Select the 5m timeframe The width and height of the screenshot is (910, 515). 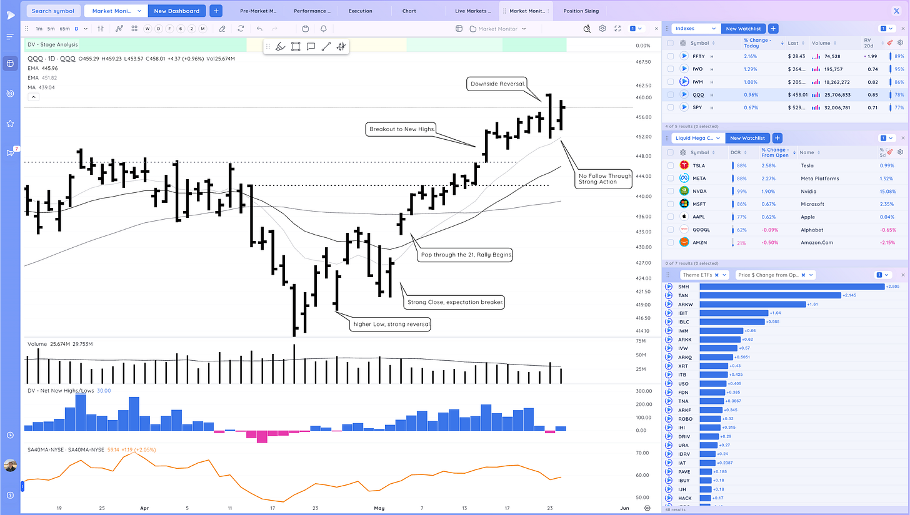51,29
